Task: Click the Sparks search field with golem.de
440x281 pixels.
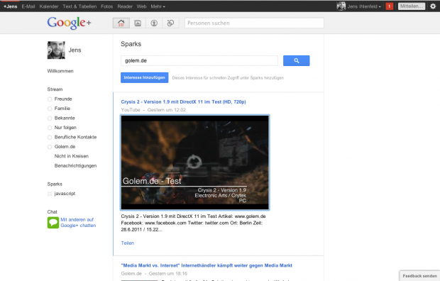Action: 199,61
